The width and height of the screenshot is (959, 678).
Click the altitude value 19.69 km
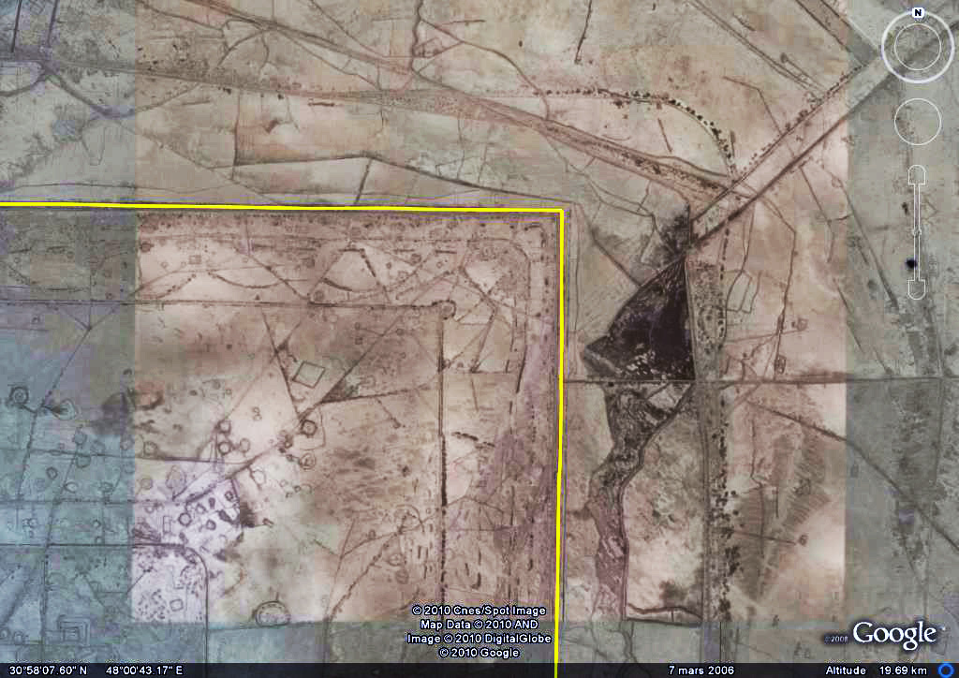(x=902, y=671)
